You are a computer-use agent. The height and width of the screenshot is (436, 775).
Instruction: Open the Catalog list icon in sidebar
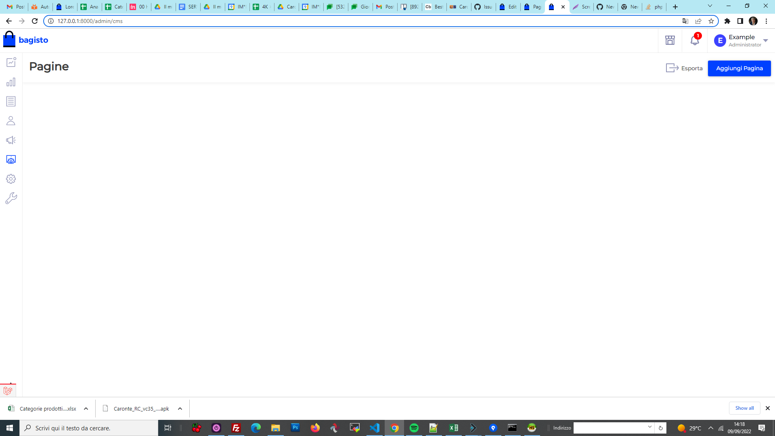point(10,101)
